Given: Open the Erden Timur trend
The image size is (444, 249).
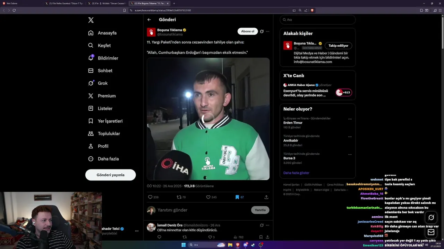Looking at the screenshot, I should (293, 123).
